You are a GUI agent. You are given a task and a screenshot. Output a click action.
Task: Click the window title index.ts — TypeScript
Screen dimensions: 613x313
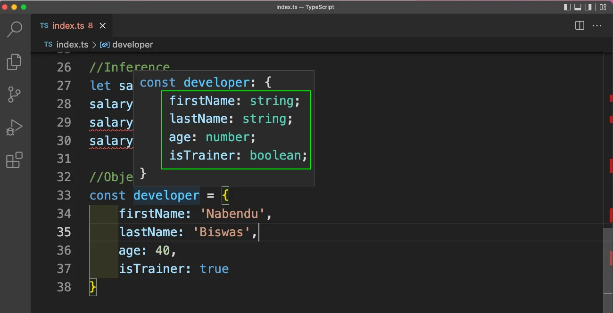click(306, 7)
